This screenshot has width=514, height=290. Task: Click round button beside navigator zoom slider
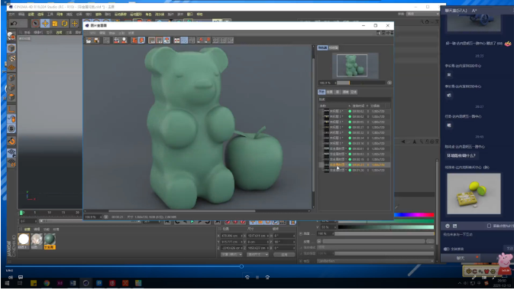pyautogui.click(x=389, y=83)
